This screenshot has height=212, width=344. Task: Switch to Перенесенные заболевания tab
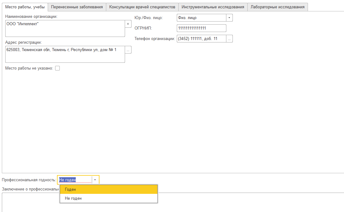77,7
